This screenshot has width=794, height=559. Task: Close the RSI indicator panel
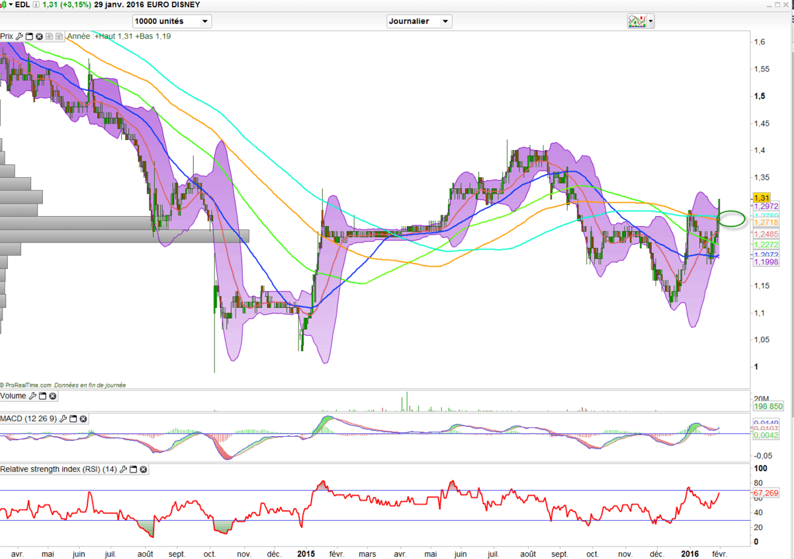143,470
